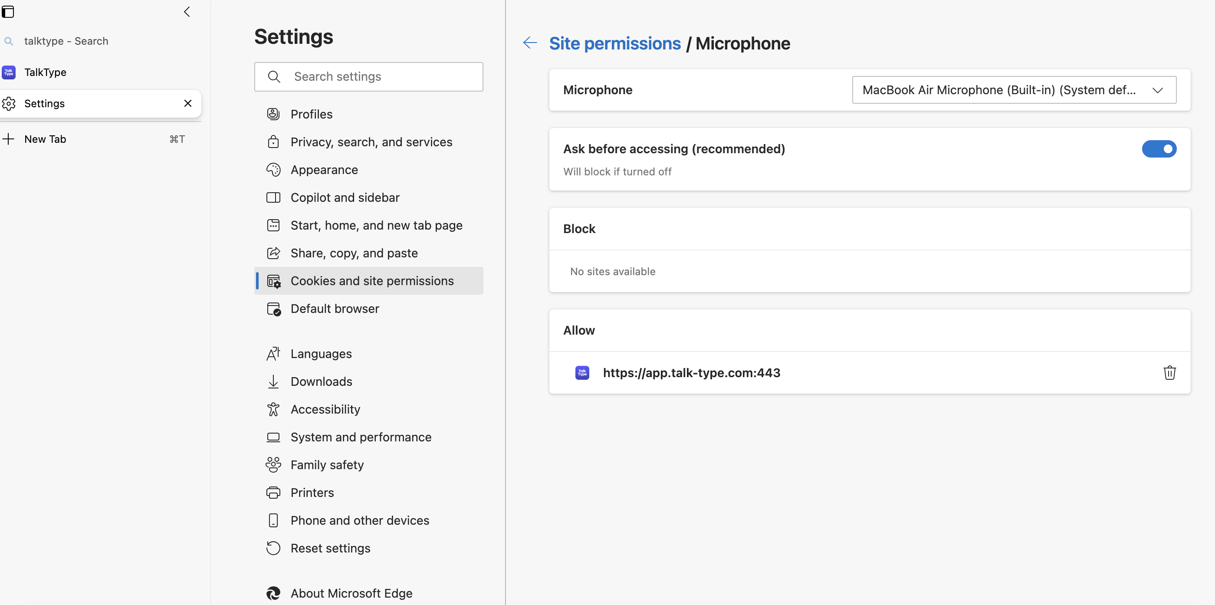Click the Family safety icon
1215x605 pixels.
coord(273,465)
